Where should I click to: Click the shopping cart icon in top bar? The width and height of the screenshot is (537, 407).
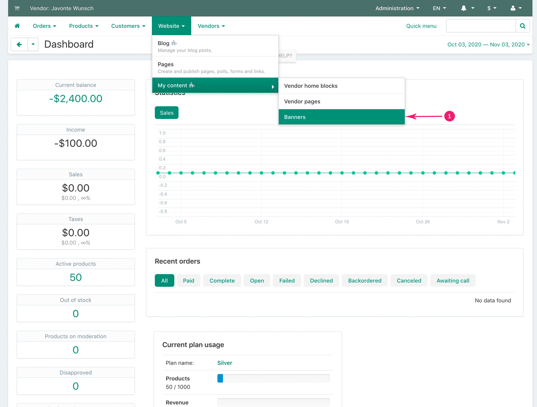(17, 8)
